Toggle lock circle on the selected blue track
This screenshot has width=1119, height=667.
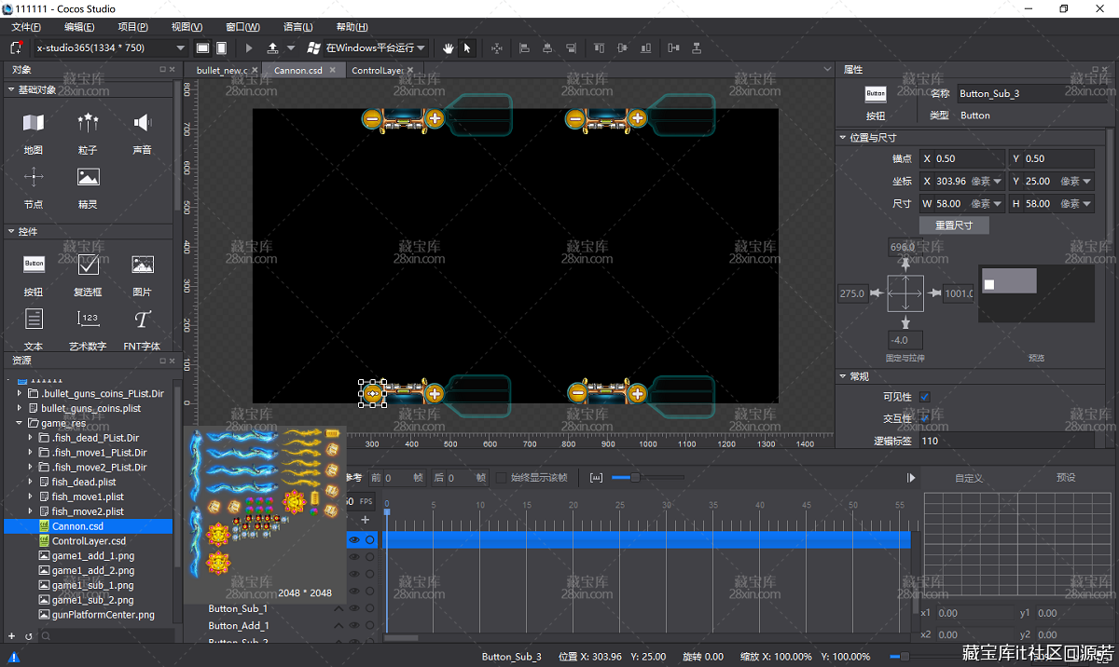tap(370, 539)
